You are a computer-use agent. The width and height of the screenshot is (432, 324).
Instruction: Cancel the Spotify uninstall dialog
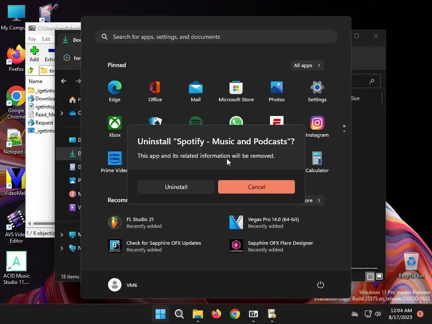pos(256,187)
